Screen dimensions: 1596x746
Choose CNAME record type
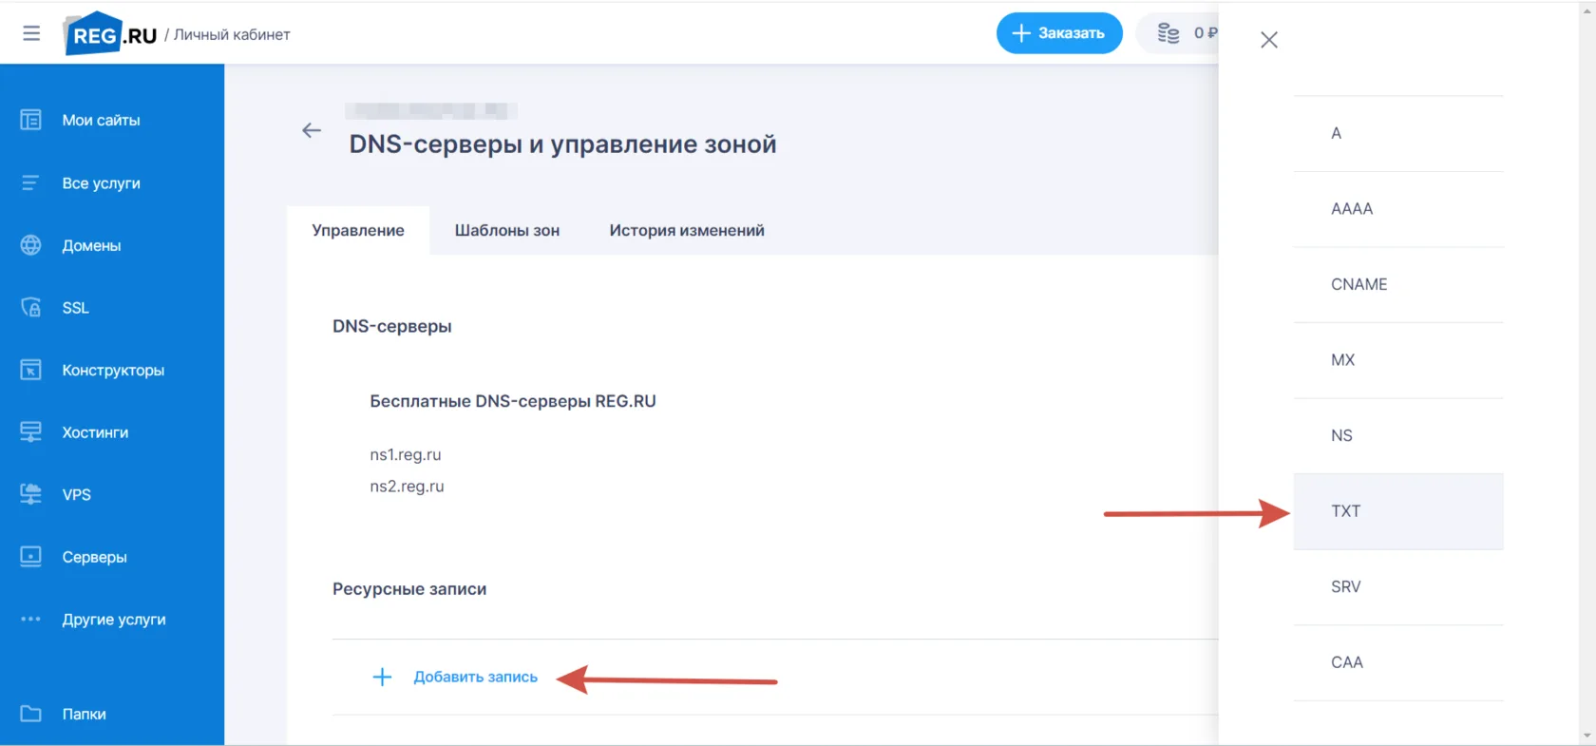click(x=1398, y=284)
